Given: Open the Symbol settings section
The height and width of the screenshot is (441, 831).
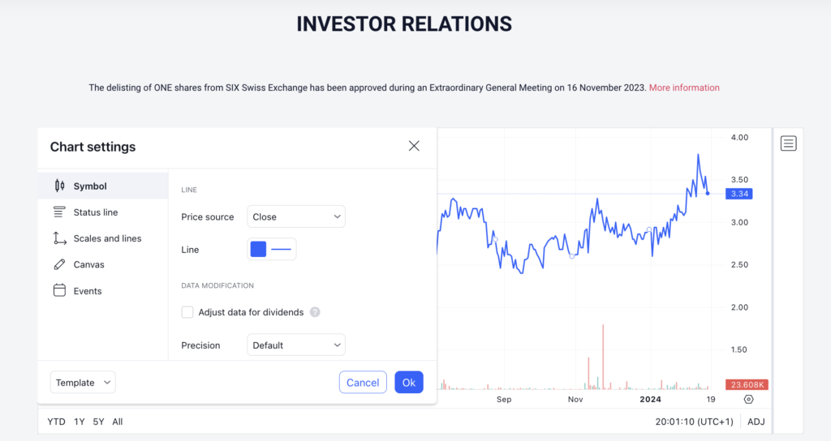Looking at the screenshot, I should coord(103,186).
